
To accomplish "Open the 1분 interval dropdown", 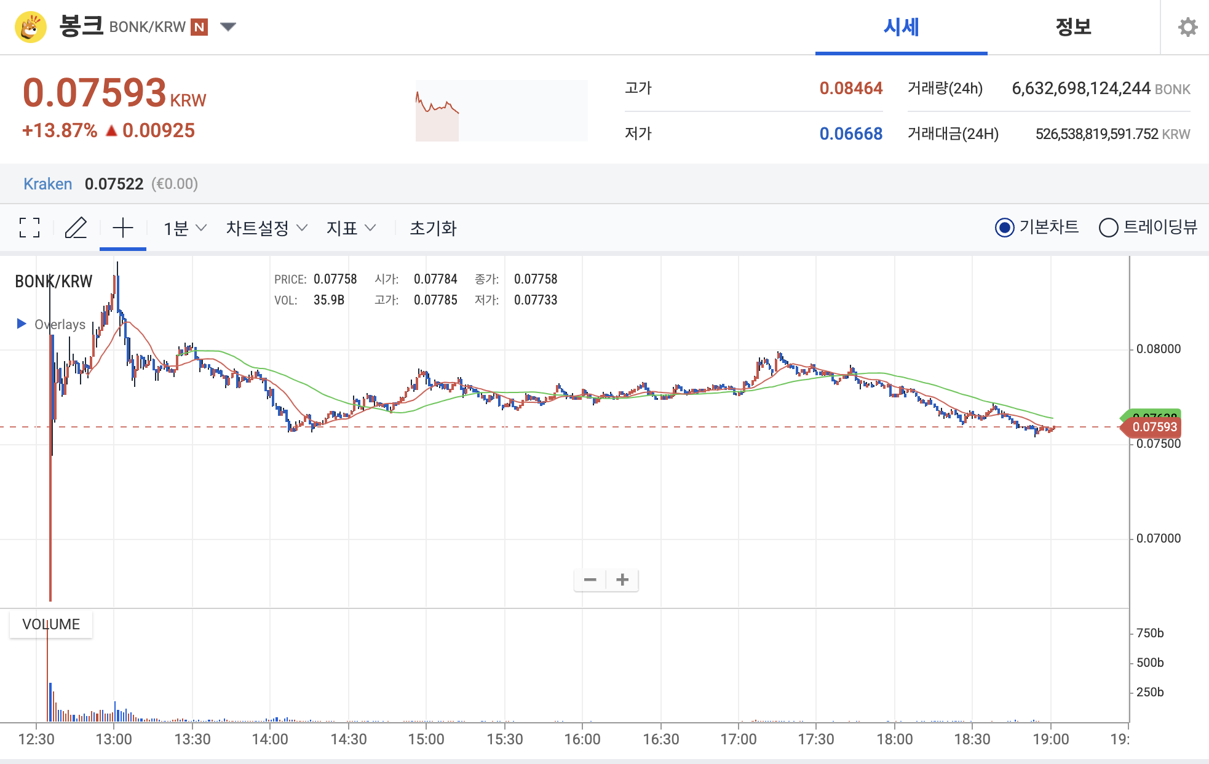I will [184, 228].
